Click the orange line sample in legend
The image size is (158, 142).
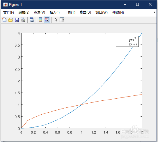point(122,44)
